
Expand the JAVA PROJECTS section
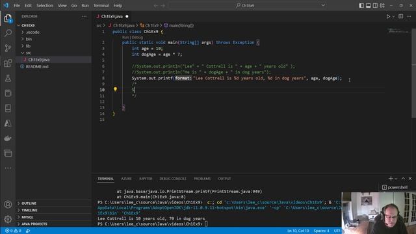click(x=34, y=224)
